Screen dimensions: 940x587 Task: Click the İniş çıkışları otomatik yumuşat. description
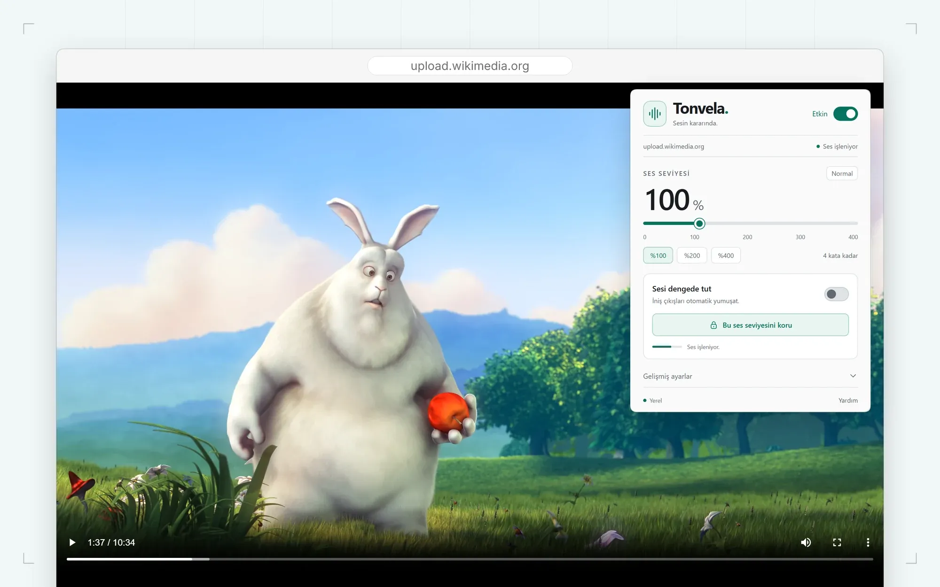[x=696, y=301]
